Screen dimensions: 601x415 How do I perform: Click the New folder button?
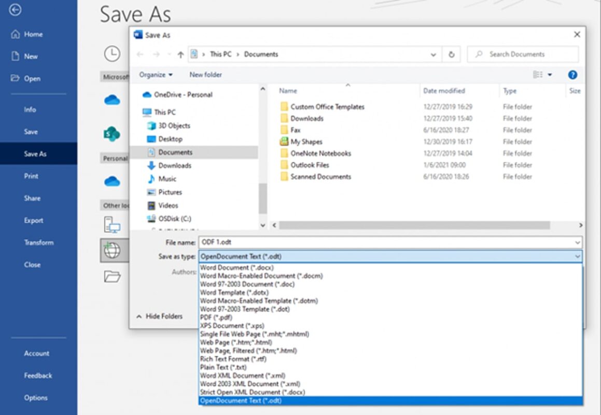(x=205, y=74)
